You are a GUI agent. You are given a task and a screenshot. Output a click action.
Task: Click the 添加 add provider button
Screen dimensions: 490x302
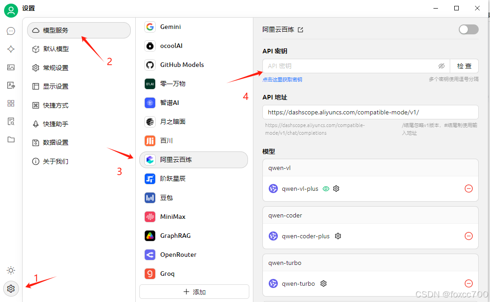194,292
